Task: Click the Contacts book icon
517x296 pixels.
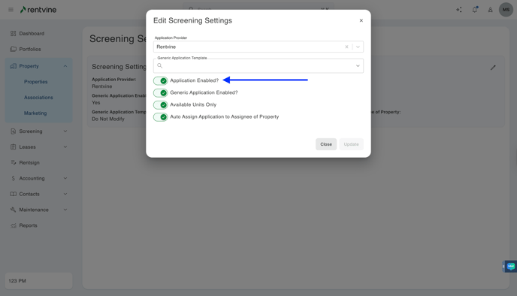Action: click(14, 194)
